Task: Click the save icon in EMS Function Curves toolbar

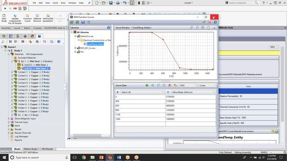Action: [x=83, y=22]
